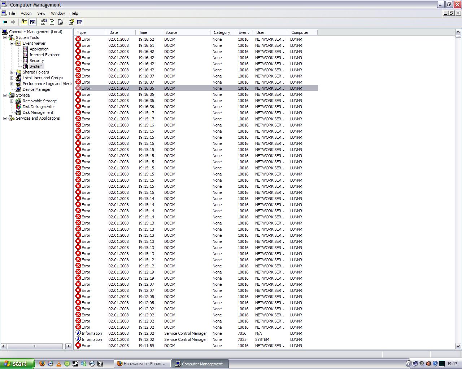Select the Information event 7035 row
This screenshot has height=369, width=462.
point(196,339)
